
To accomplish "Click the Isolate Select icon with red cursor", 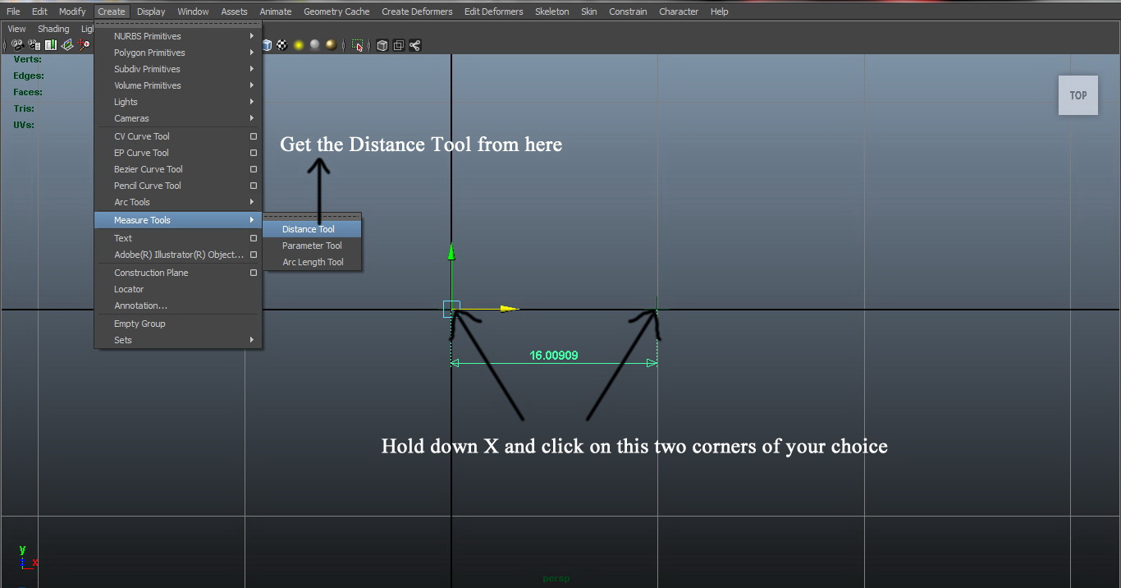I will pyautogui.click(x=358, y=45).
